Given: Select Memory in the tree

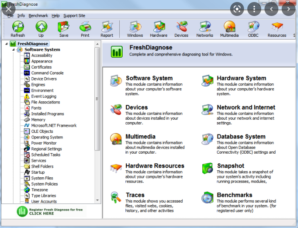Looking at the screenshot, I should 38,120.
